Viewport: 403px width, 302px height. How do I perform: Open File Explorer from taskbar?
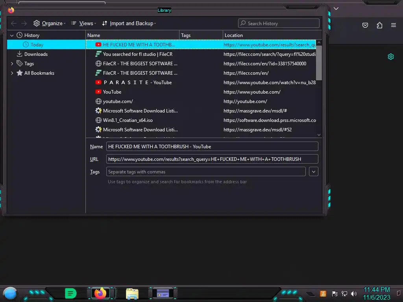click(x=132, y=294)
